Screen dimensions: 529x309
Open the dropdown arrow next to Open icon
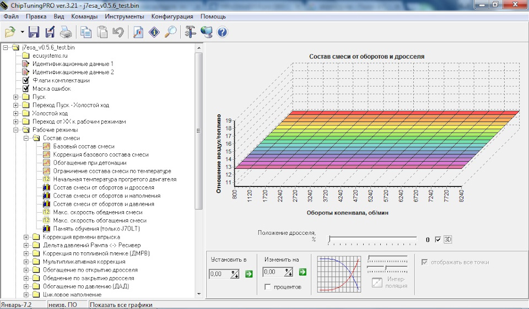[x=22, y=32]
